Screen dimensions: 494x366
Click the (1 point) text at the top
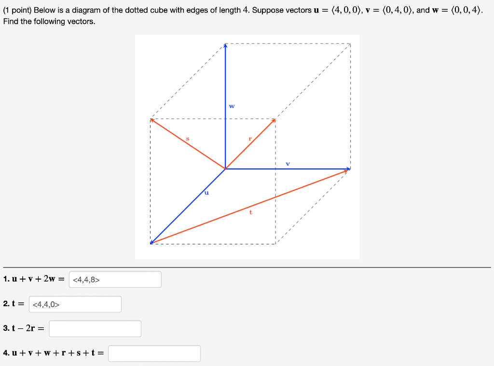click(x=15, y=10)
